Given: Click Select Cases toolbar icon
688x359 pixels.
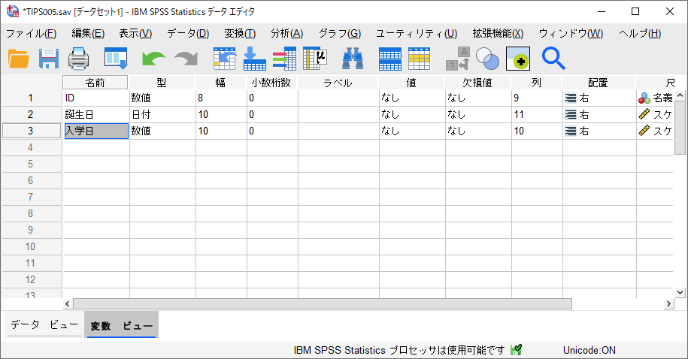Looking at the screenshot, I should tap(419, 59).
